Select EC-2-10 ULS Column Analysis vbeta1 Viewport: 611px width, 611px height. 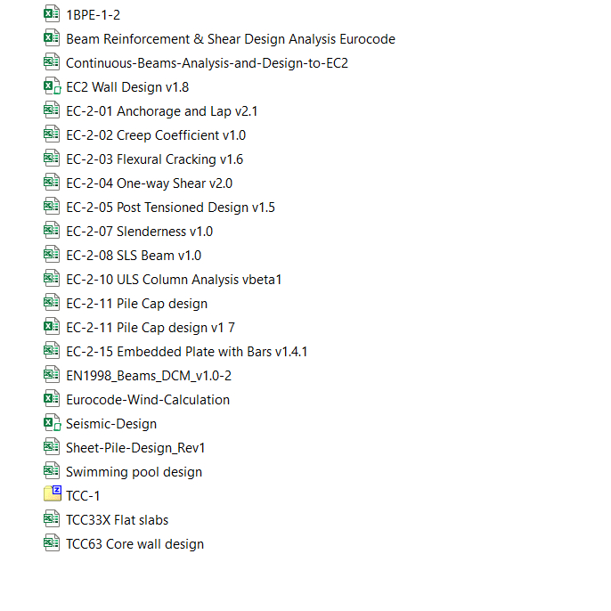[174, 280]
